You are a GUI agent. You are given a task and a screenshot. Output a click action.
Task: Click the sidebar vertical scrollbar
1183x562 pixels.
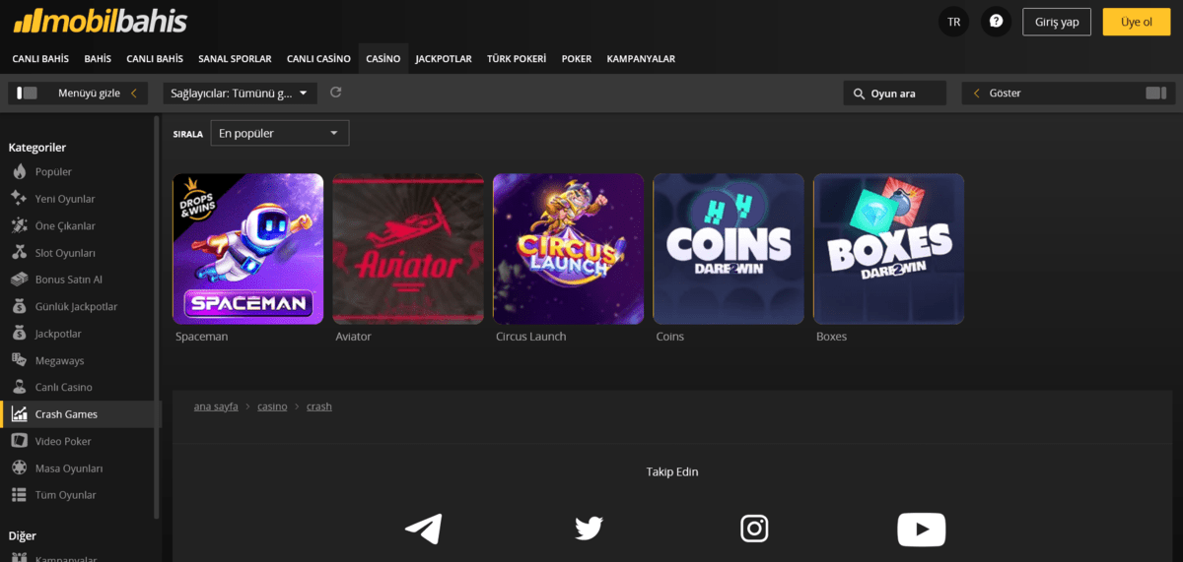coord(157,315)
